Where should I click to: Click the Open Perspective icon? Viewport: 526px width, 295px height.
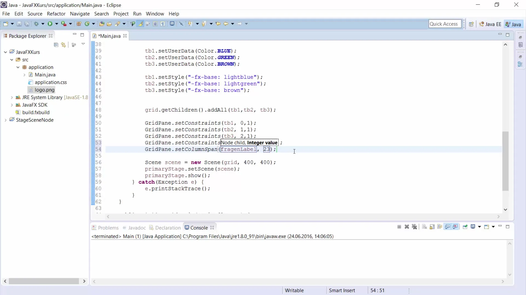point(471,24)
